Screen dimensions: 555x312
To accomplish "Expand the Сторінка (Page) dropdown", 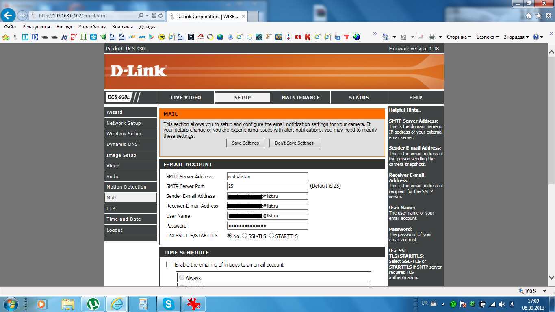I will tap(459, 37).
